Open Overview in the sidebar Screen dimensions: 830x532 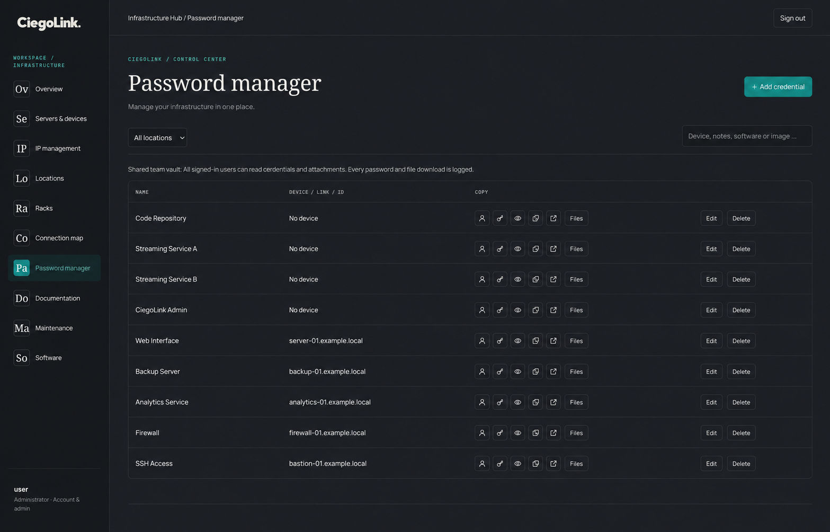click(x=54, y=89)
